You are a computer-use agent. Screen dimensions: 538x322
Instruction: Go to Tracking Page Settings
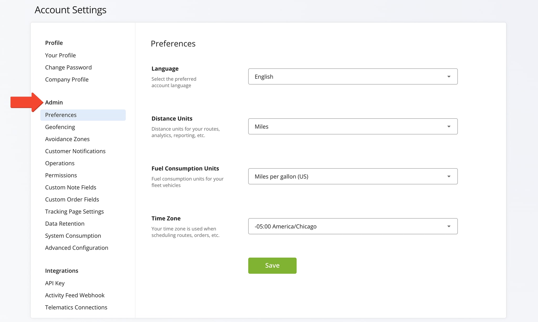pos(74,211)
